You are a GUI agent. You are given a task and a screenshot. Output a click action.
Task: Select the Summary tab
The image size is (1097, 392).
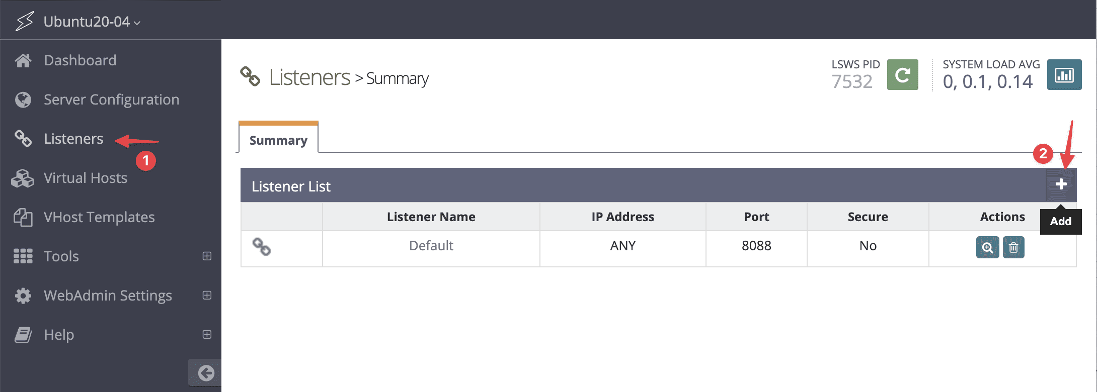tap(278, 140)
